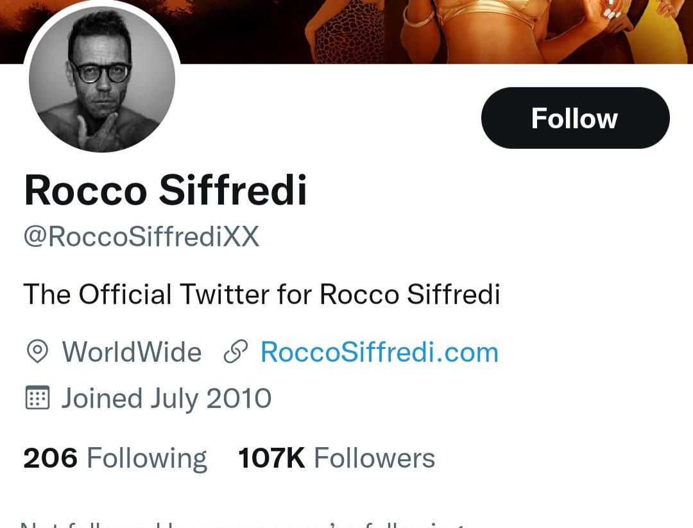Click the 206 following count number
693x528 pixels.
click(x=50, y=458)
